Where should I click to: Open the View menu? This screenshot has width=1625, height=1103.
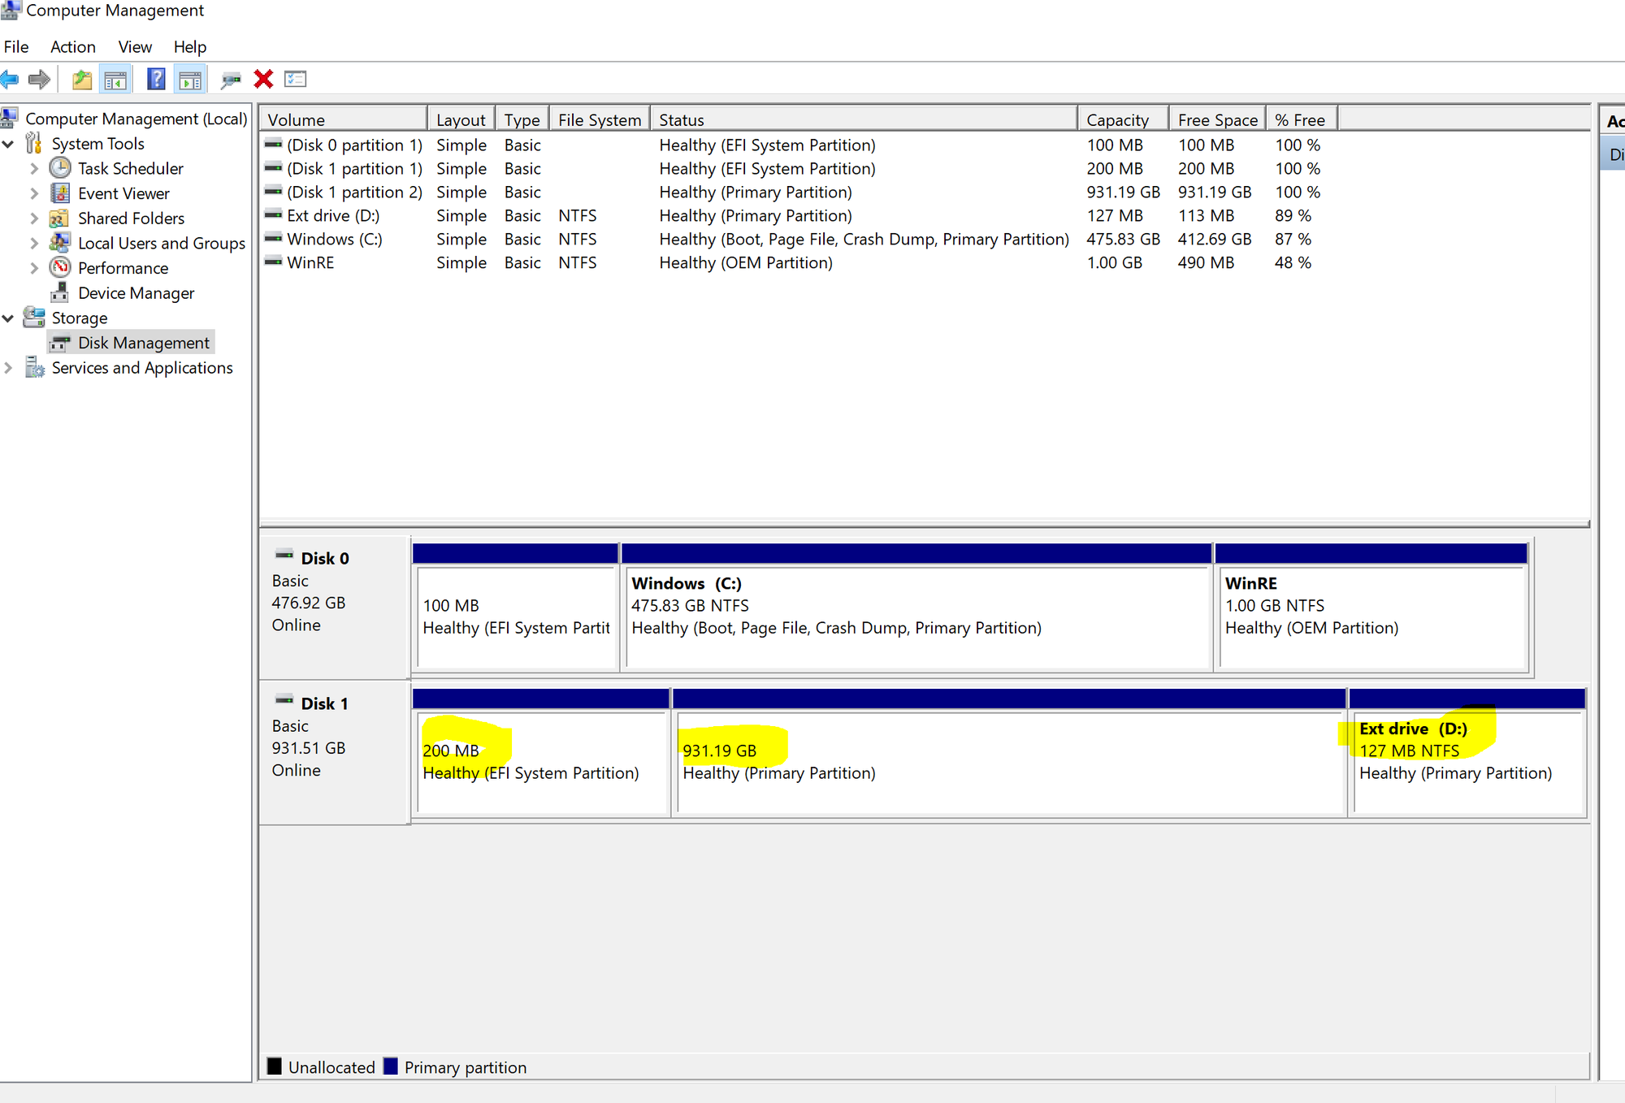135,47
